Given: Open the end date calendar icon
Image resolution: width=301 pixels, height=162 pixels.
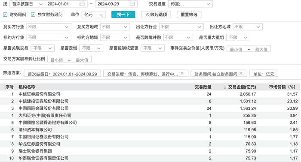Looking at the screenshot, I should pyautogui.click(x=132, y=4).
